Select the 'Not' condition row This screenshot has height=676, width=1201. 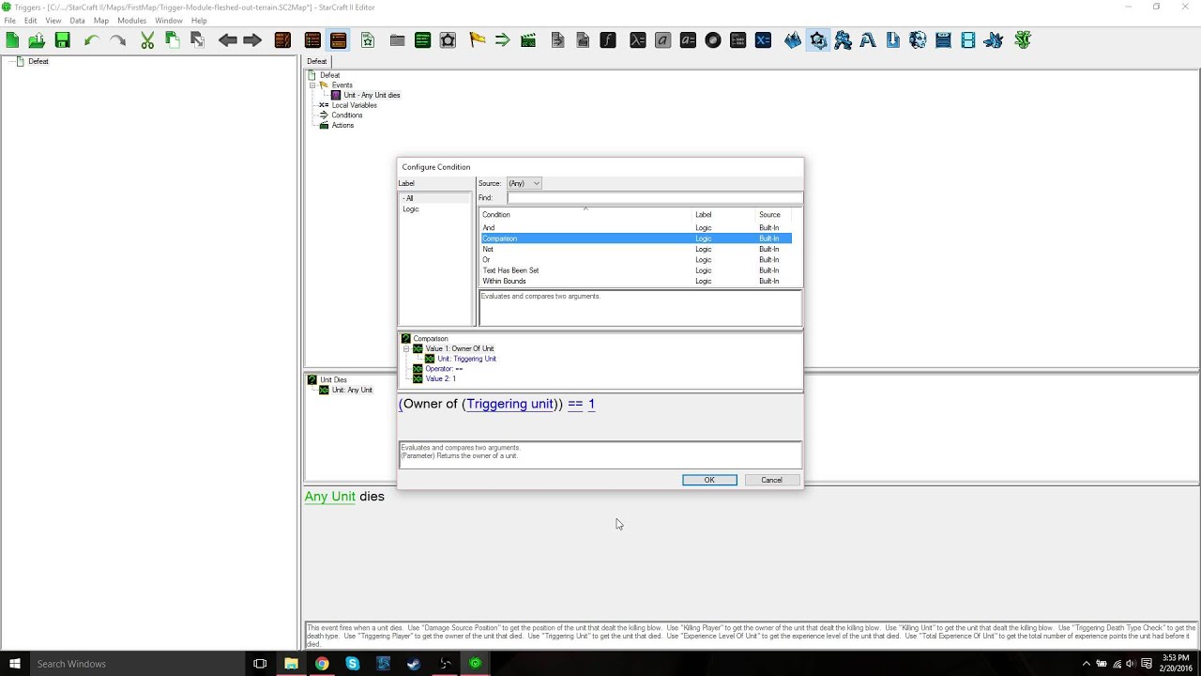coord(636,249)
